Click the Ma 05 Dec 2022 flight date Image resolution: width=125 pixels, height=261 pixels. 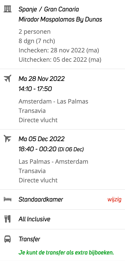point(41,139)
